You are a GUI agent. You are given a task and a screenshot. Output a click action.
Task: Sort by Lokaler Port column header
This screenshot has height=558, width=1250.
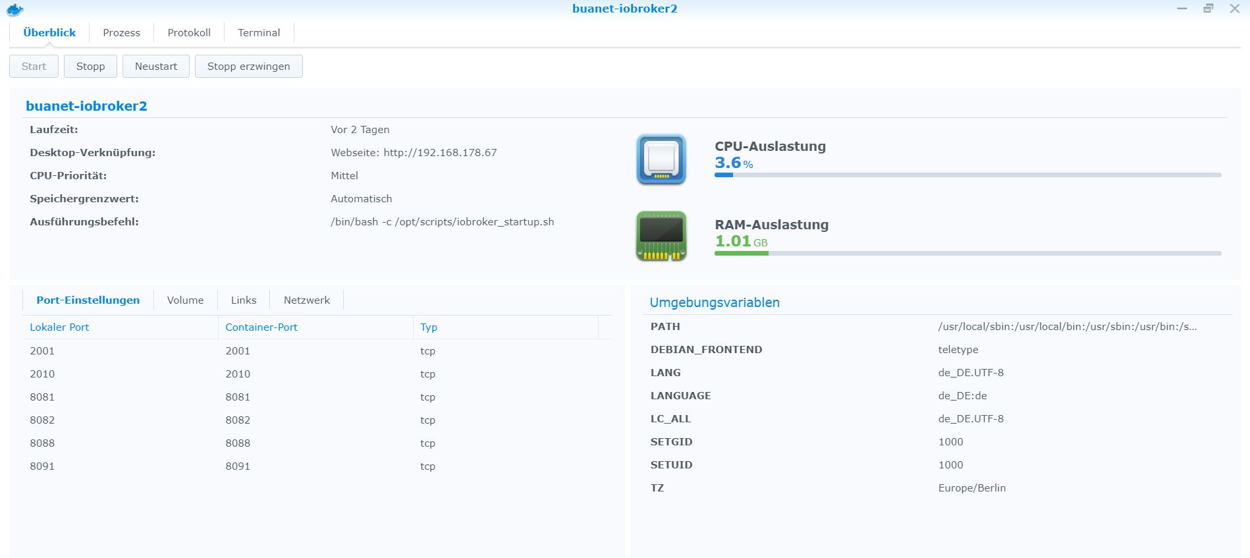(120, 327)
